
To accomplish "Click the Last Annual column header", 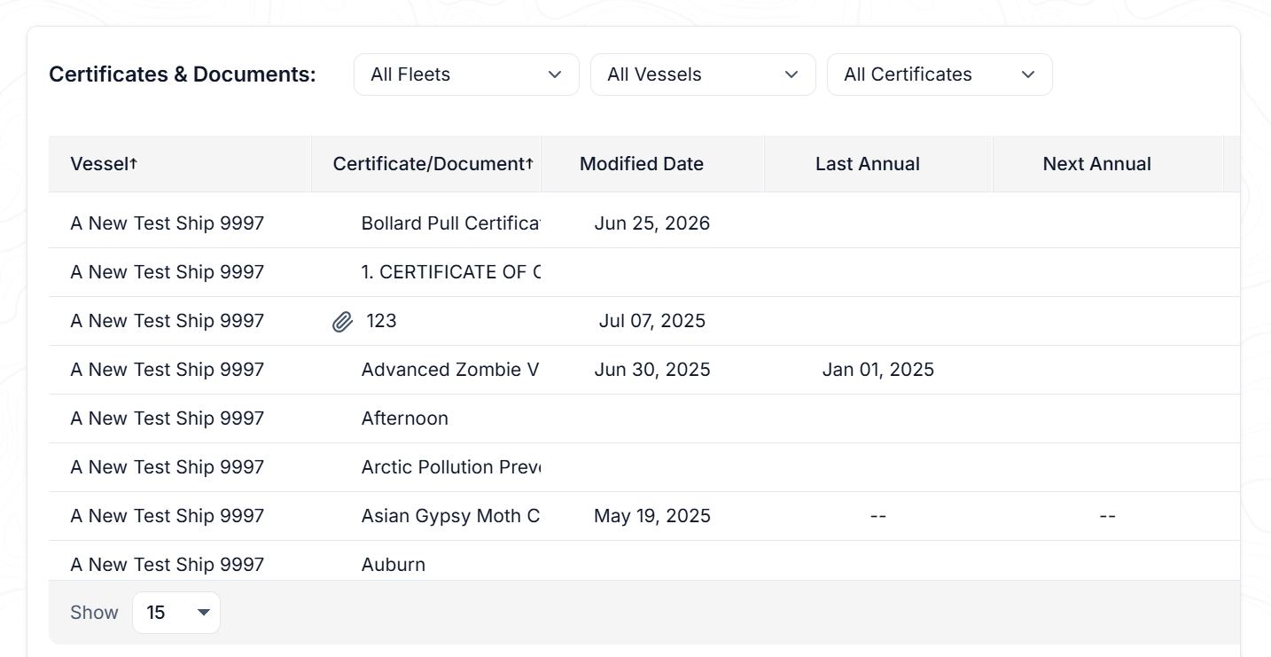I will coord(868,164).
